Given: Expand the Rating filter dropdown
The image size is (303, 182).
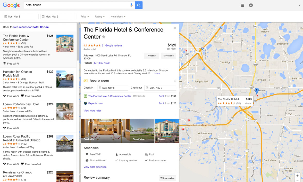Looking at the screenshot, I should point(99,17).
